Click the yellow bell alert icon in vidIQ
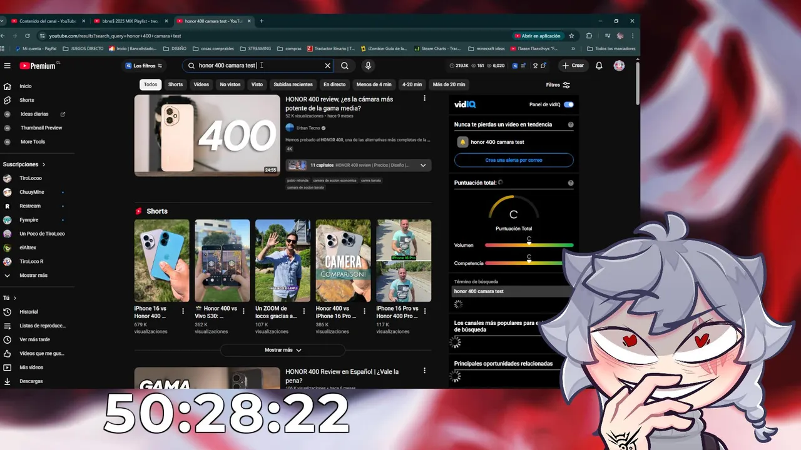This screenshot has width=801, height=450. click(x=462, y=142)
